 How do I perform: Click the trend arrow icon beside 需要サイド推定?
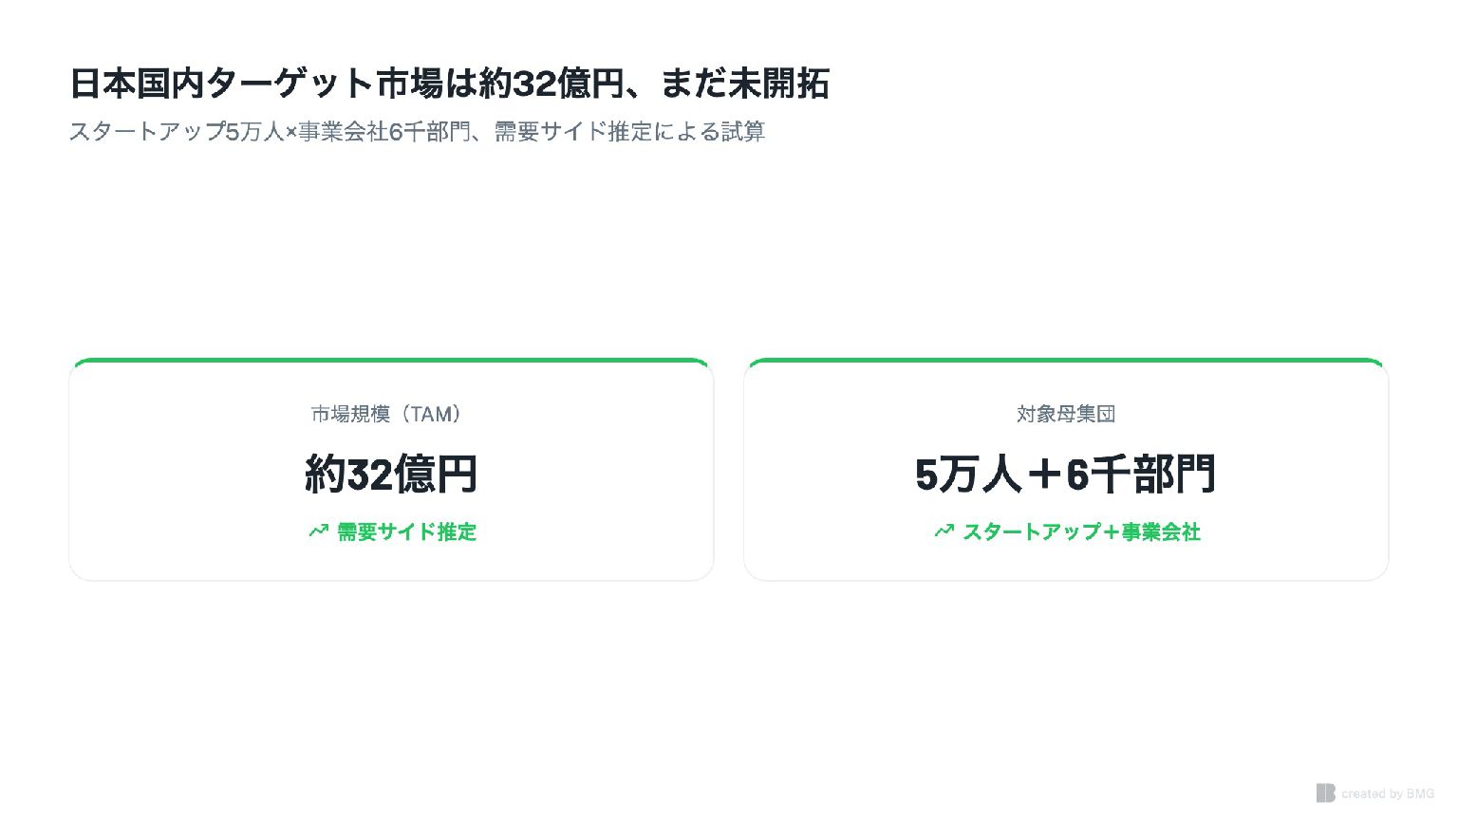(x=318, y=531)
